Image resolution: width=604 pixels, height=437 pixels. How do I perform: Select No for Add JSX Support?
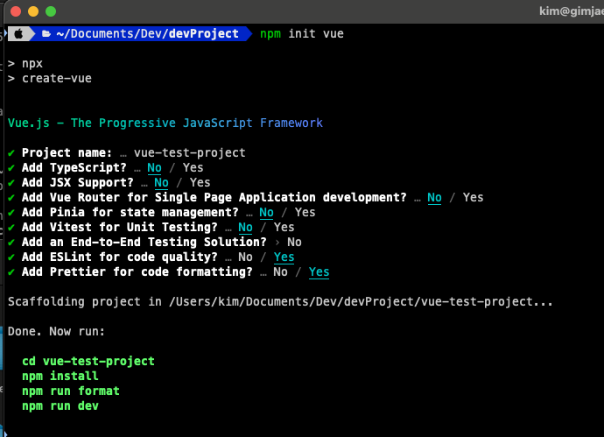[x=161, y=183]
